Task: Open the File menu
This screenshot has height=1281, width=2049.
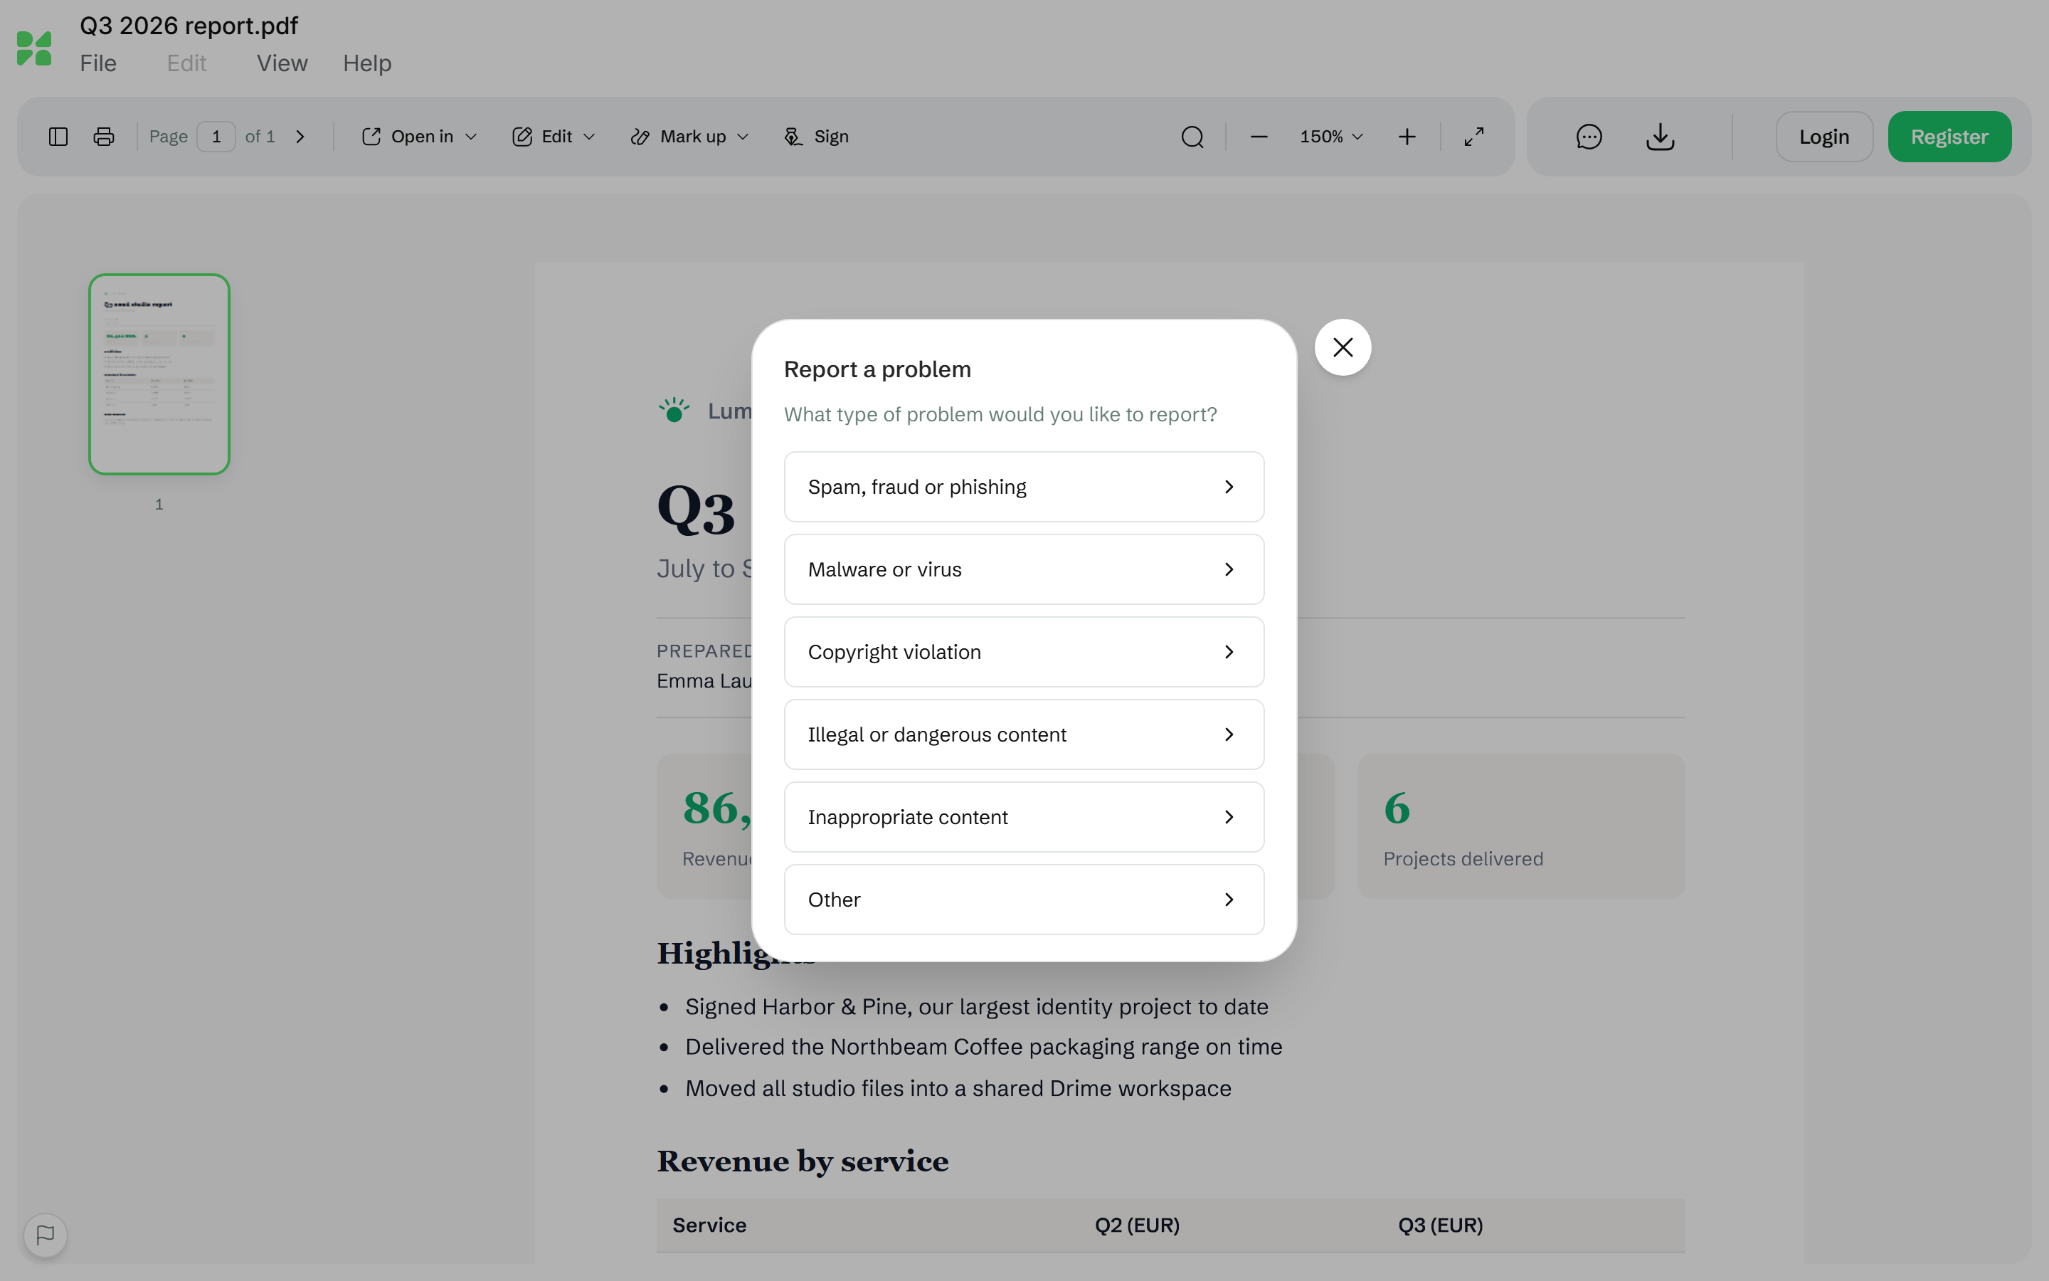Action: 98,63
